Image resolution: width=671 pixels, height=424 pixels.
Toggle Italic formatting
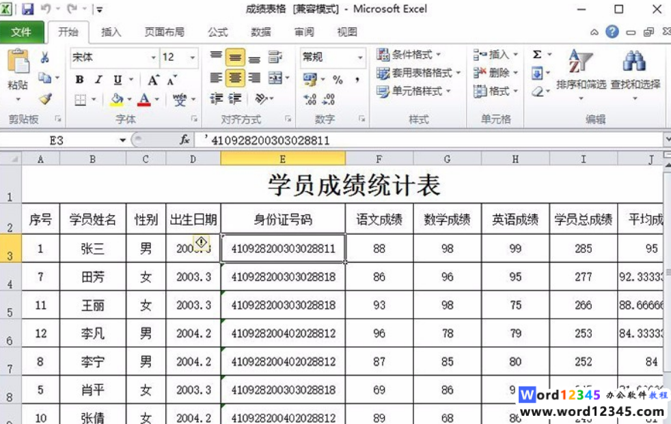pos(98,79)
